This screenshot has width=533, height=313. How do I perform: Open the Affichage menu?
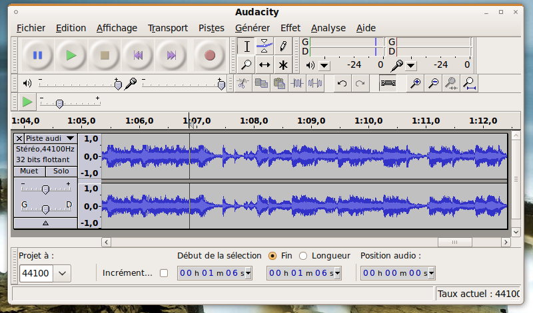(117, 28)
